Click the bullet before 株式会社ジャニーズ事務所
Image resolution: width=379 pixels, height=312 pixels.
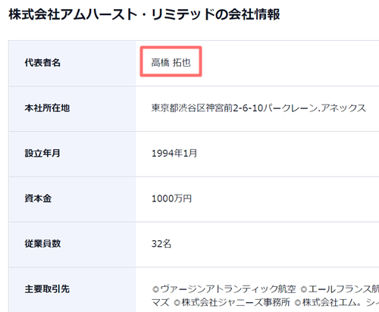[177, 303]
